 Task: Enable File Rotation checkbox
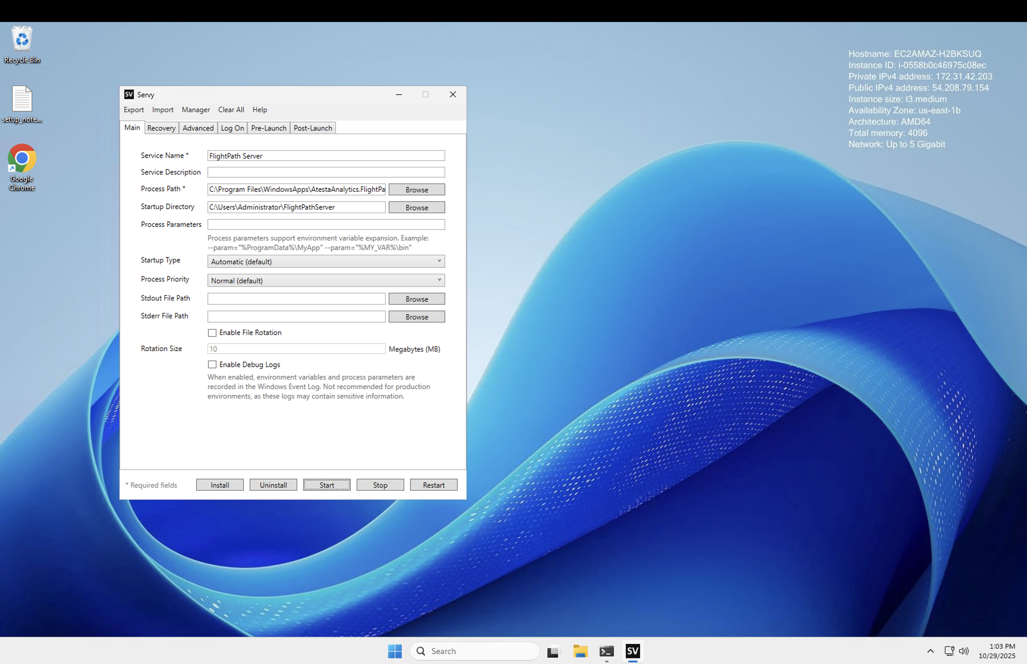(x=212, y=332)
